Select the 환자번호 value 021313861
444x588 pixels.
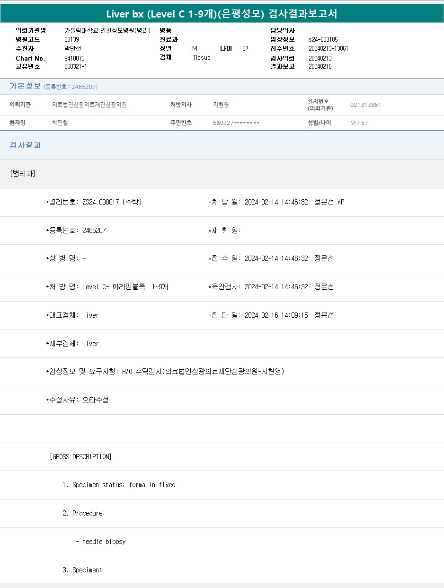(x=365, y=105)
